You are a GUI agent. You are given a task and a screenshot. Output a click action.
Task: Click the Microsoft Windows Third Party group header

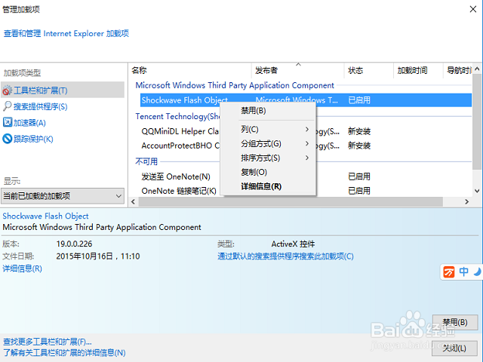[235, 85]
